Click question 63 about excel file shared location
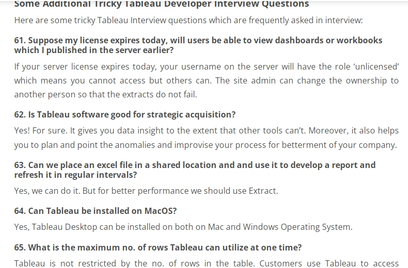The width and height of the screenshot is (408, 268). (x=195, y=170)
